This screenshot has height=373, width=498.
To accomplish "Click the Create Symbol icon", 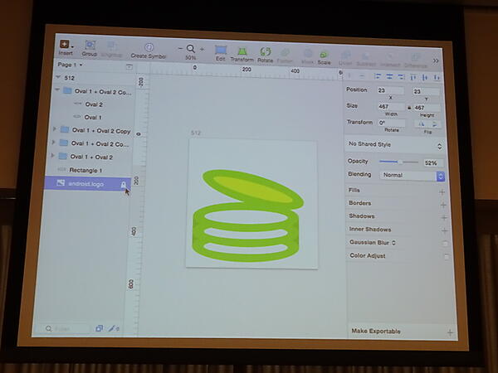I will pos(149,48).
